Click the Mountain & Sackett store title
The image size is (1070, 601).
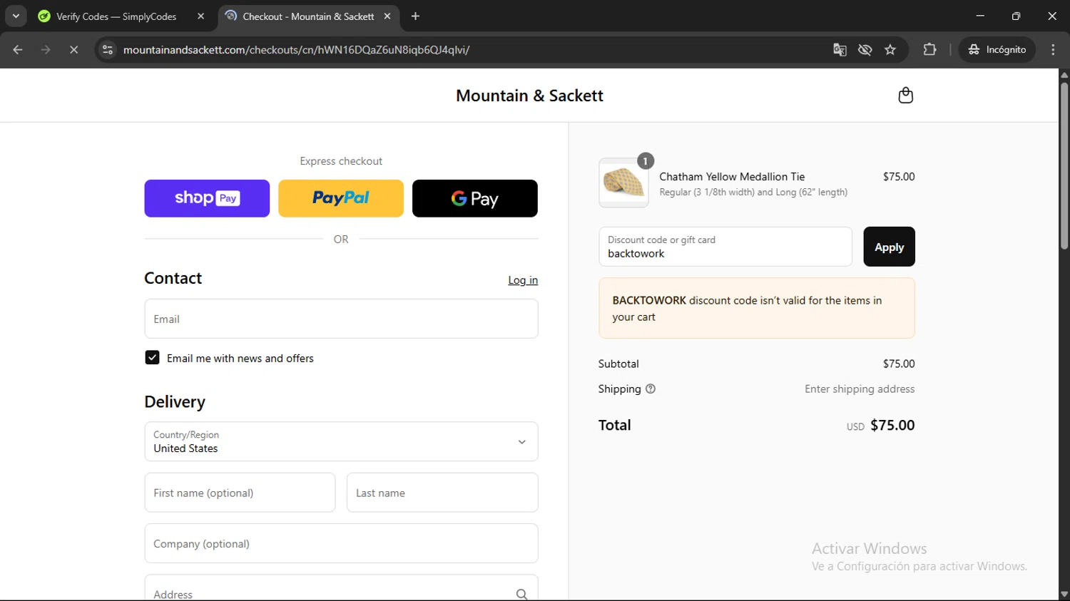(x=529, y=96)
